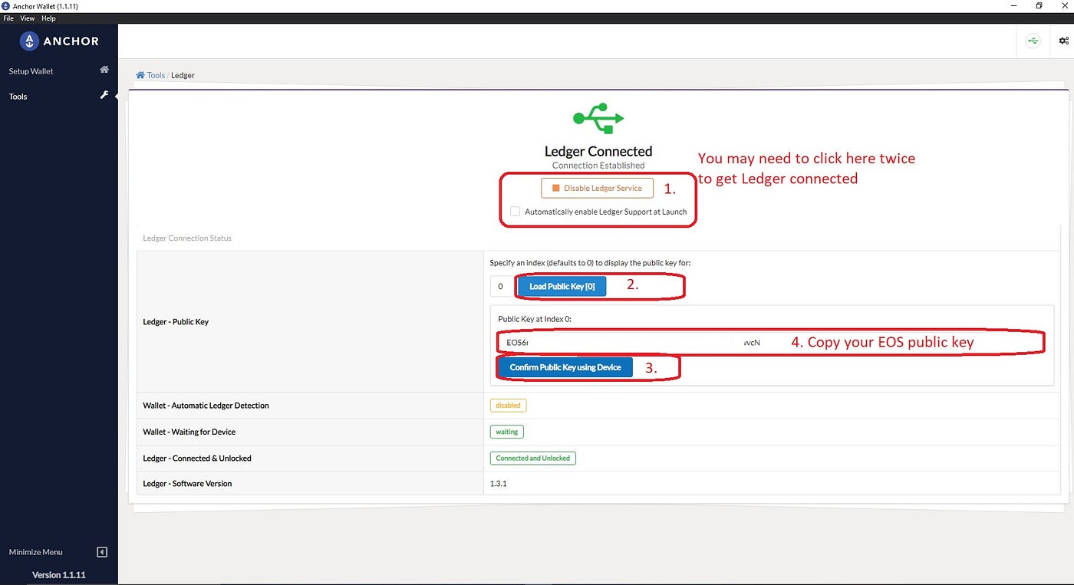Click Public Key at Index 0 label

pyautogui.click(x=536, y=319)
